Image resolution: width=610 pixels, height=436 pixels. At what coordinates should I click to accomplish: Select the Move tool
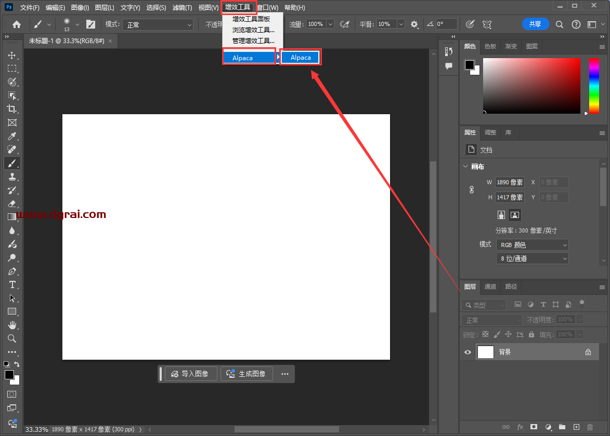coord(12,55)
